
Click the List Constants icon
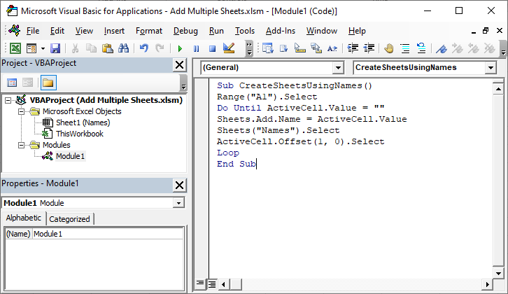284,48
